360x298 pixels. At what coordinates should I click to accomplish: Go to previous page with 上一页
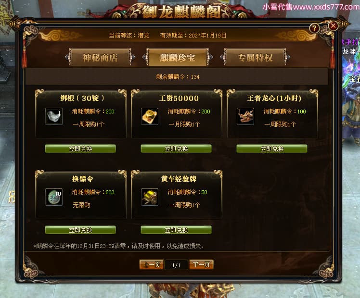coord(152,265)
